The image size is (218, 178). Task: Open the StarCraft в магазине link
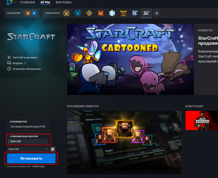(25, 57)
